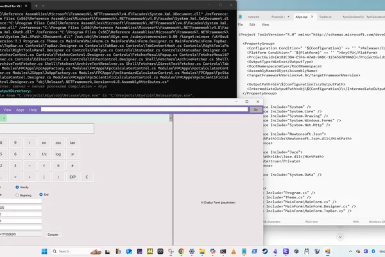The image size is (385, 257).
Task: Click the tab strip scroll arrow in AEye
Action: pyautogui.click(x=171, y=118)
